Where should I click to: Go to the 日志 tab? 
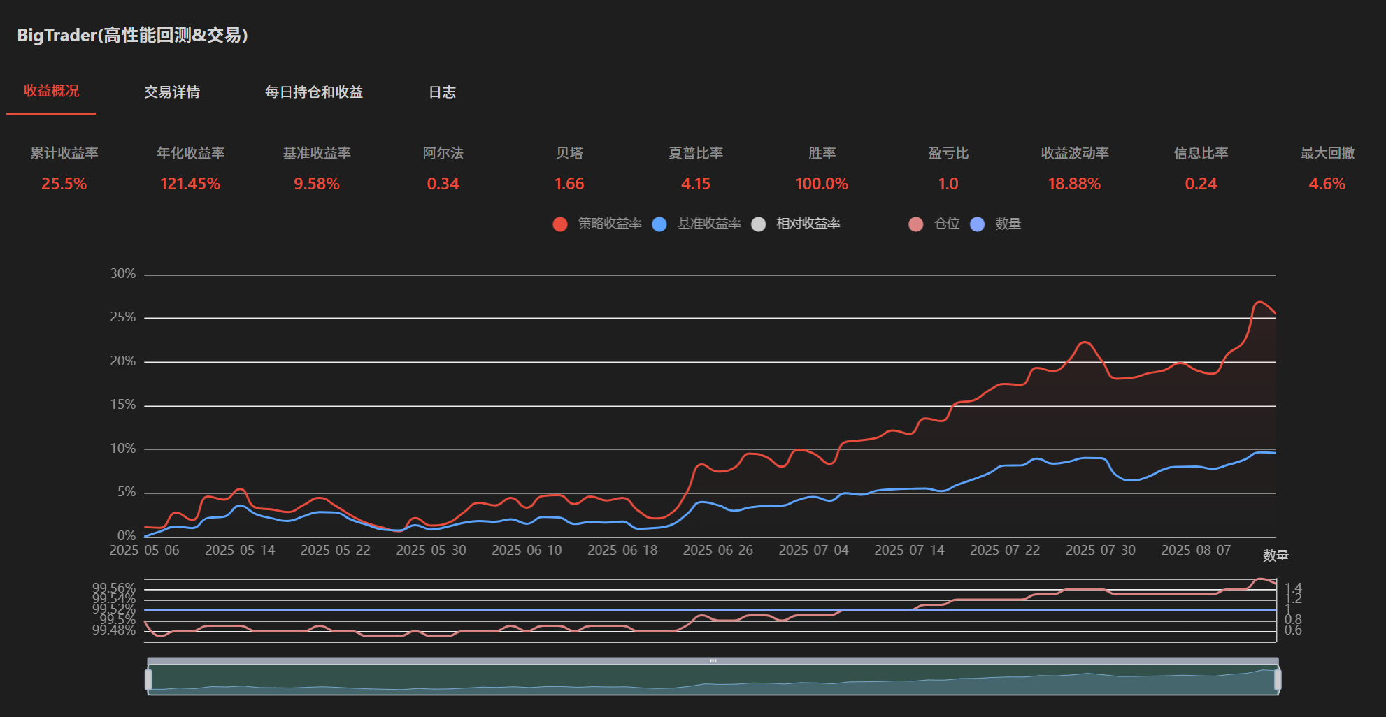pos(442,92)
